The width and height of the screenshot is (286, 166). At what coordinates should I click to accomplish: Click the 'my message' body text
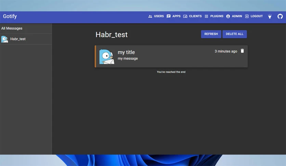128,59
